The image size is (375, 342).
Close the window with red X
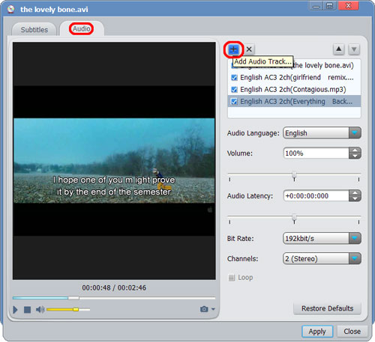(x=348, y=5)
